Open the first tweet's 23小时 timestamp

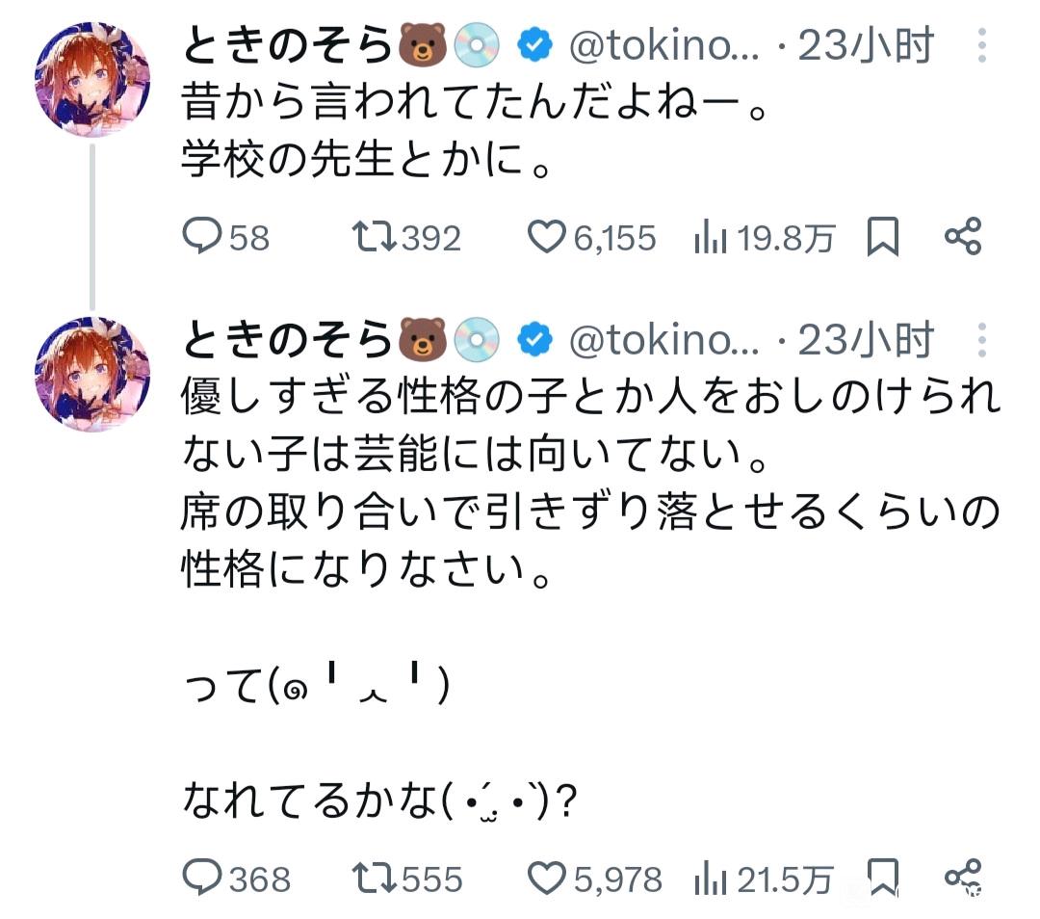(866, 45)
